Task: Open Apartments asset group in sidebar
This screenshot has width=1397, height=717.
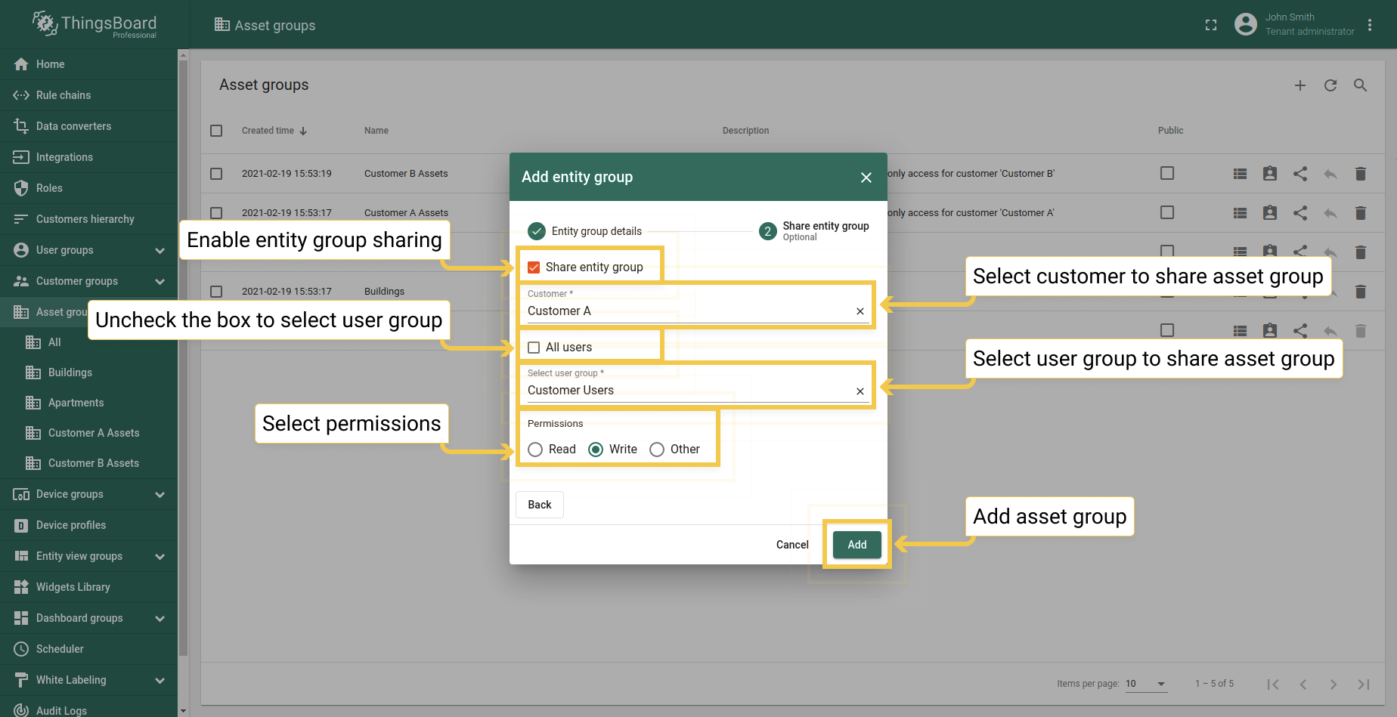Action: (x=88, y=403)
